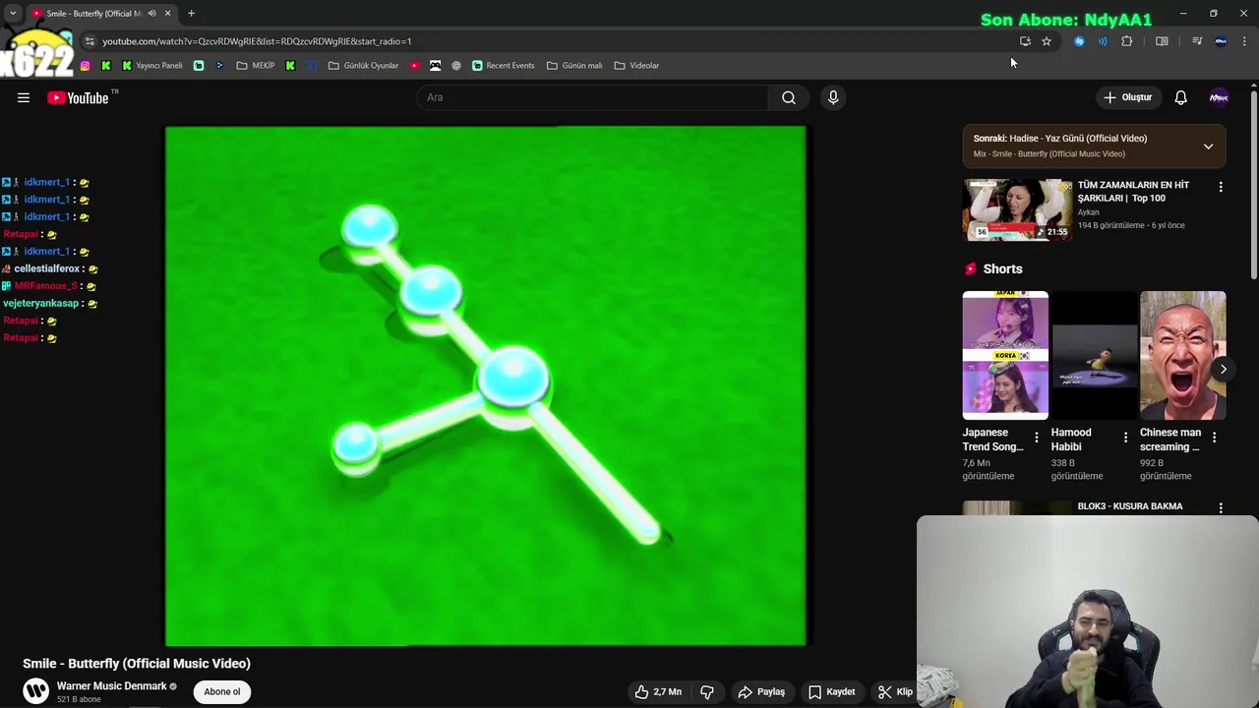
Task: Like the video with the thumbs-up button
Action: tap(658, 691)
